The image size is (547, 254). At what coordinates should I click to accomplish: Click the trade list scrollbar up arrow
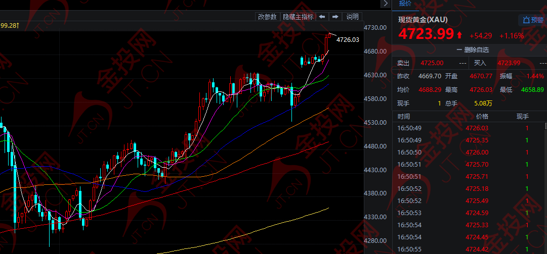pyautogui.click(x=545, y=125)
